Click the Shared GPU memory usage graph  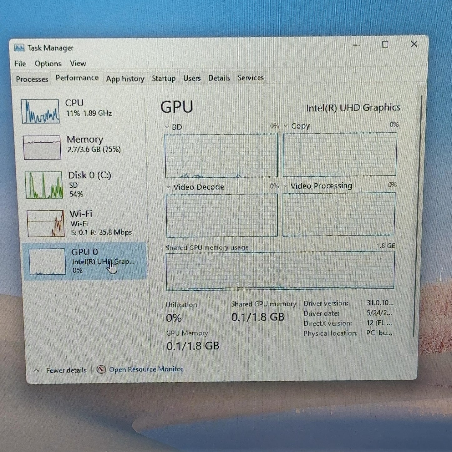[280, 271]
